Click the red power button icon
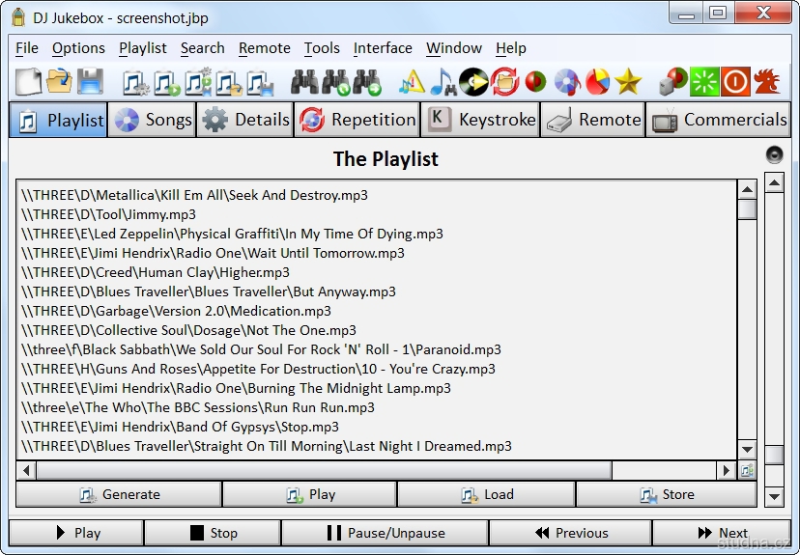The width and height of the screenshot is (800, 555). pyautogui.click(x=735, y=82)
